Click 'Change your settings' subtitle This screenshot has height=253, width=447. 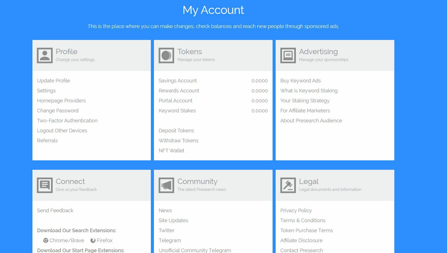[x=75, y=60]
